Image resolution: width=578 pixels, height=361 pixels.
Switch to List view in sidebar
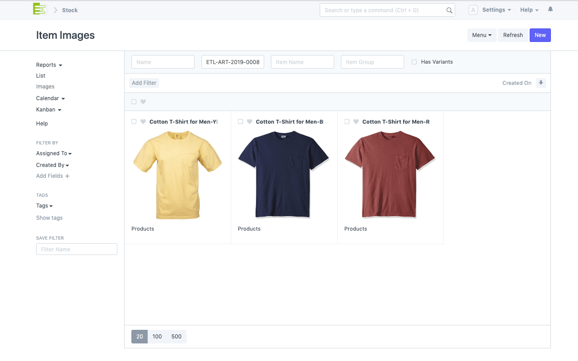click(x=41, y=76)
